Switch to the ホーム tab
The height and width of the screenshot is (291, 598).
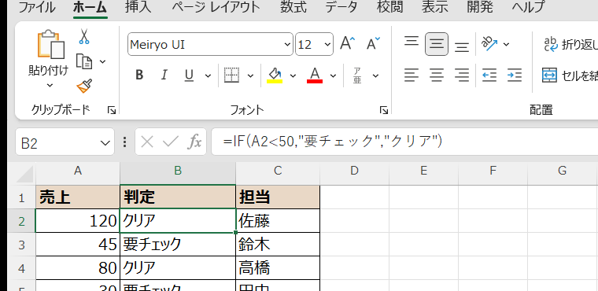click(x=90, y=7)
